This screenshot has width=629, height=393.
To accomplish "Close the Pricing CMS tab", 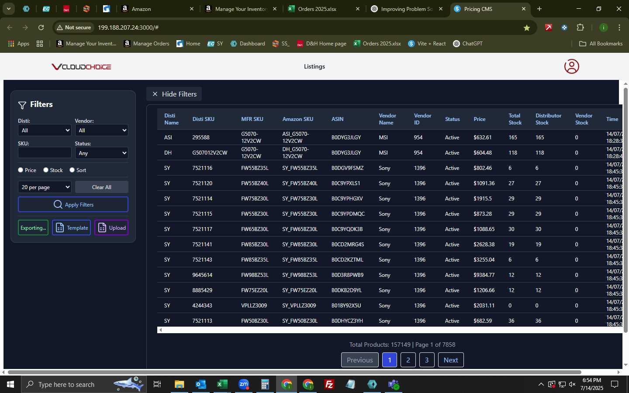I will (524, 9).
